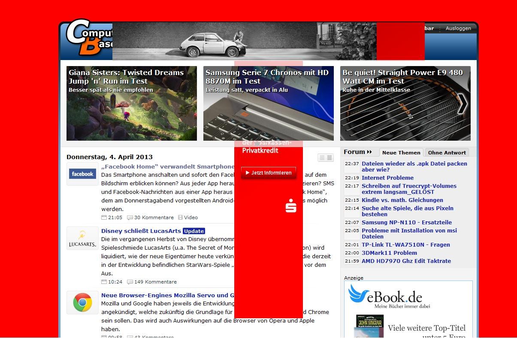Open 30 Kommentare link
The width and height of the screenshot is (517, 338).
coord(154,217)
